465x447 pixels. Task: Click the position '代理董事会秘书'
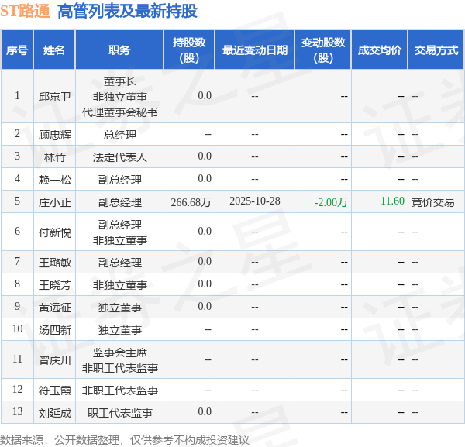pyautogui.click(x=120, y=112)
